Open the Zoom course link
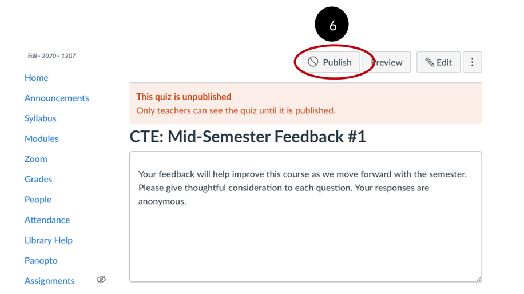 (35, 159)
